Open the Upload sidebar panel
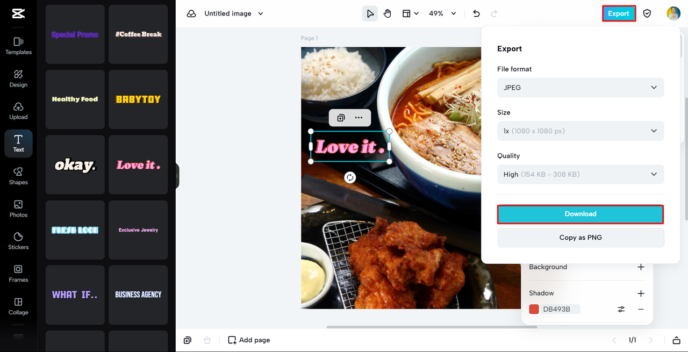 click(x=18, y=111)
